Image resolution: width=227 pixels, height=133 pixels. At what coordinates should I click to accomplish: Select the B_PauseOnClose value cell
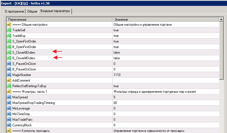[166, 69]
